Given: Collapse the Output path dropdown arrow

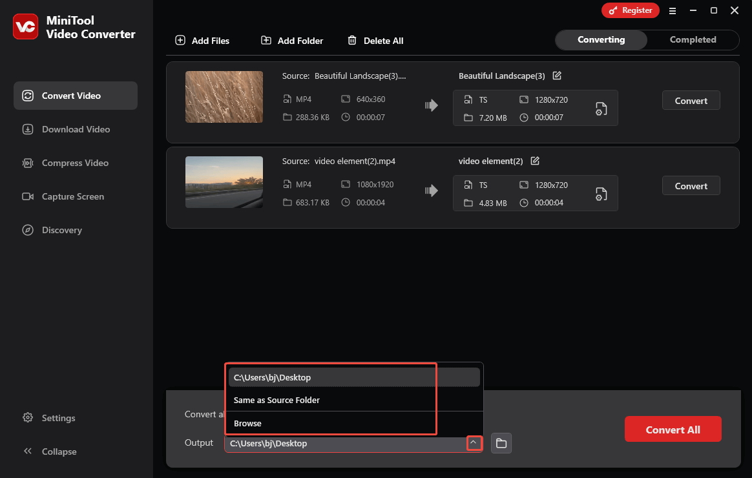Looking at the screenshot, I should [x=474, y=443].
